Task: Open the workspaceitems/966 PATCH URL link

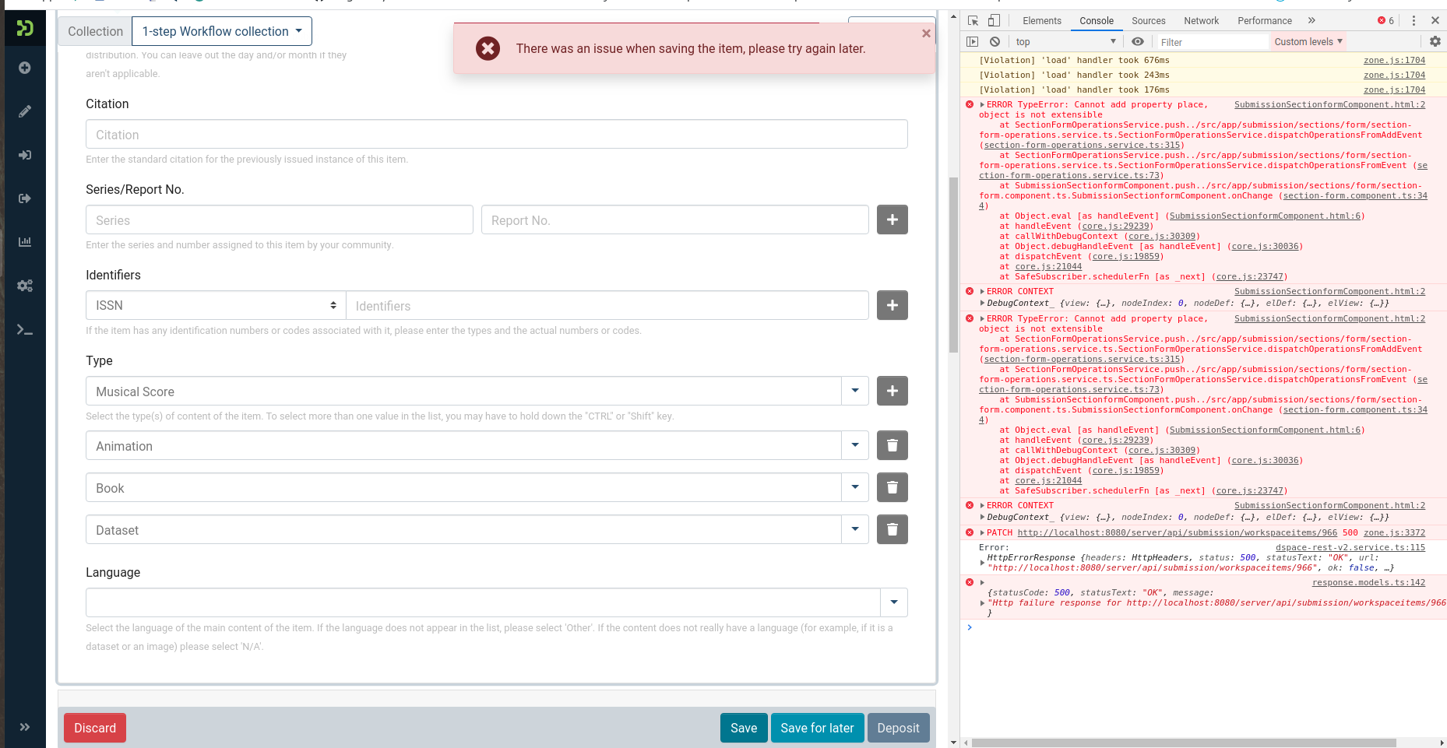Action: [1178, 533]
